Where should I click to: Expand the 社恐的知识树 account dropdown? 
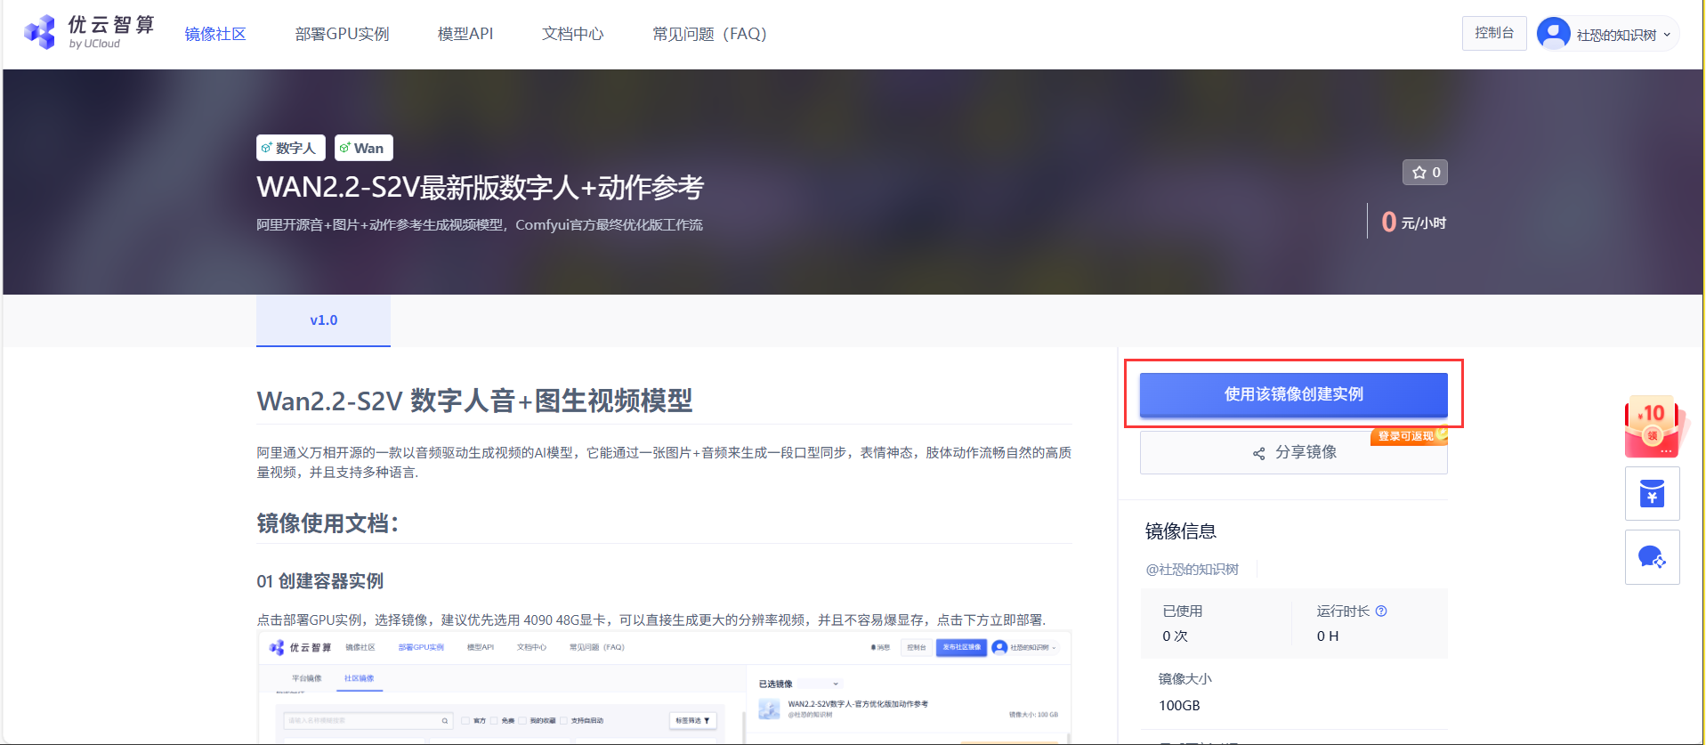pyautogui.click(x=1667, y=35)
